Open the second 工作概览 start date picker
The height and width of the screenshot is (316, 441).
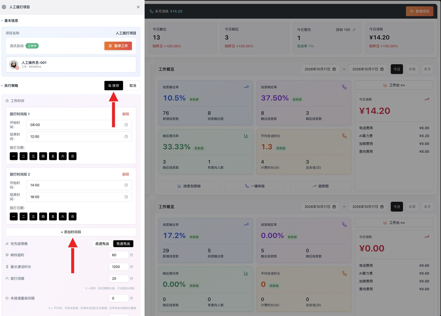(x=320, y=207)
